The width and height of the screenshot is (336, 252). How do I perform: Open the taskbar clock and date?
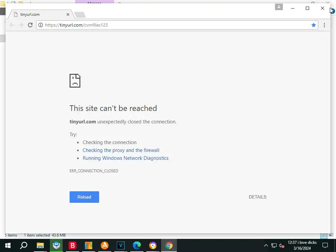302,245
